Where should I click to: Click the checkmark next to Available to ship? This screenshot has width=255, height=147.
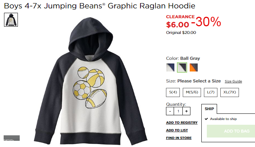point(206,119)
